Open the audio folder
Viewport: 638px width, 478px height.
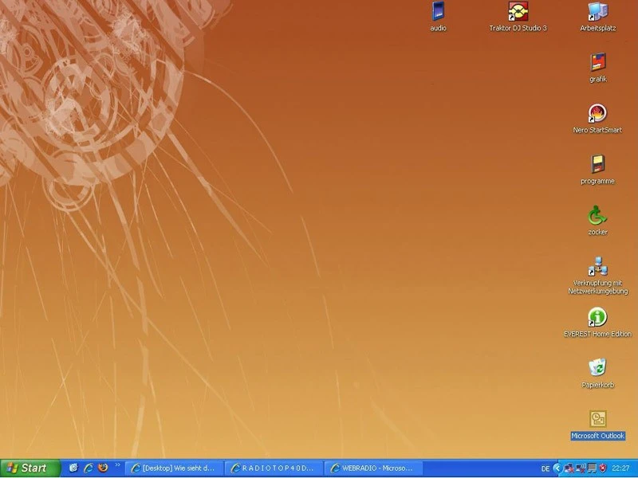click(x=438, y=13)
